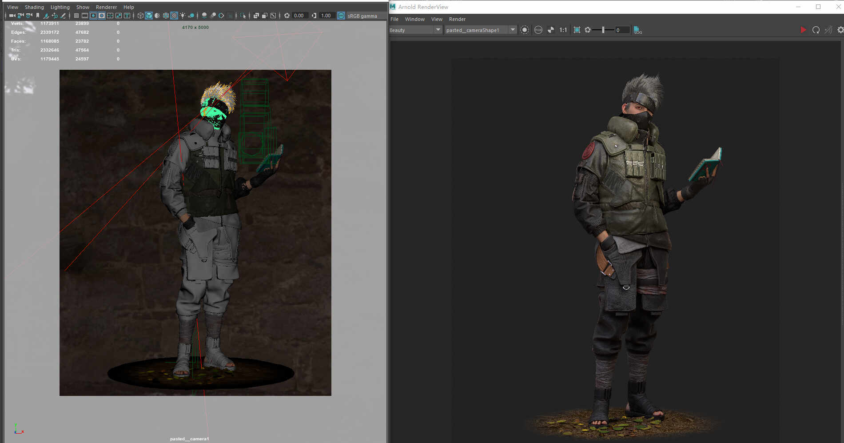
Task: Open the Shading menu in viewport
Action: click(x=34, y=7)
